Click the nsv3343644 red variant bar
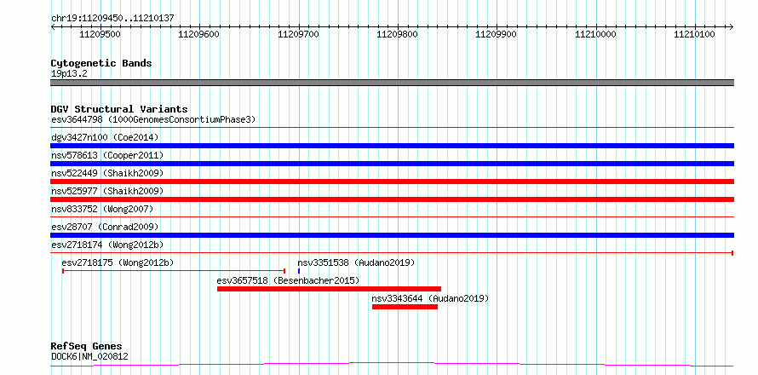This screenshot has width=758, height=375. pos(405,307)
